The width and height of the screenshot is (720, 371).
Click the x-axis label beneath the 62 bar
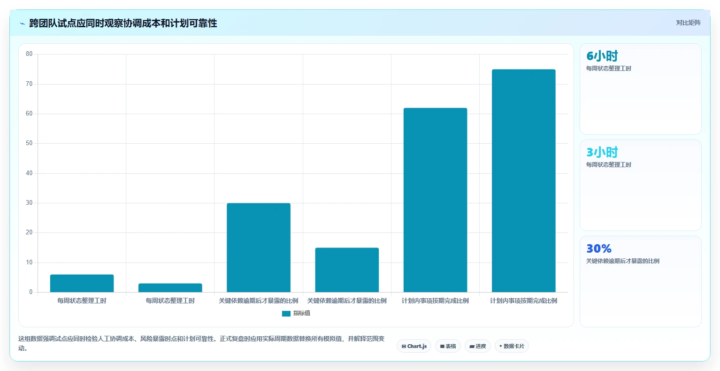click(435, 301)
